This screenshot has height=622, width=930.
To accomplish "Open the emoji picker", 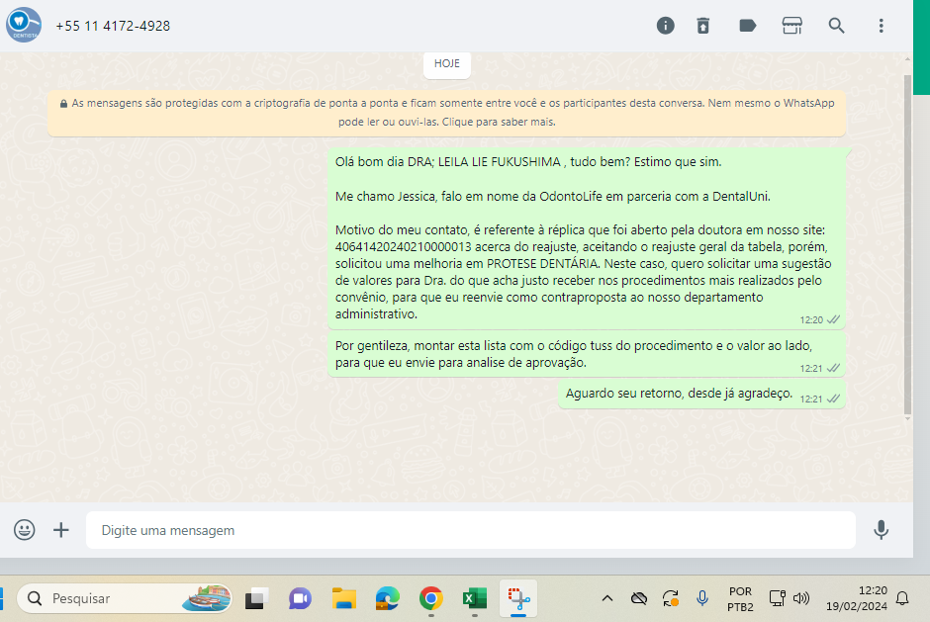I will tap(25, 529).
